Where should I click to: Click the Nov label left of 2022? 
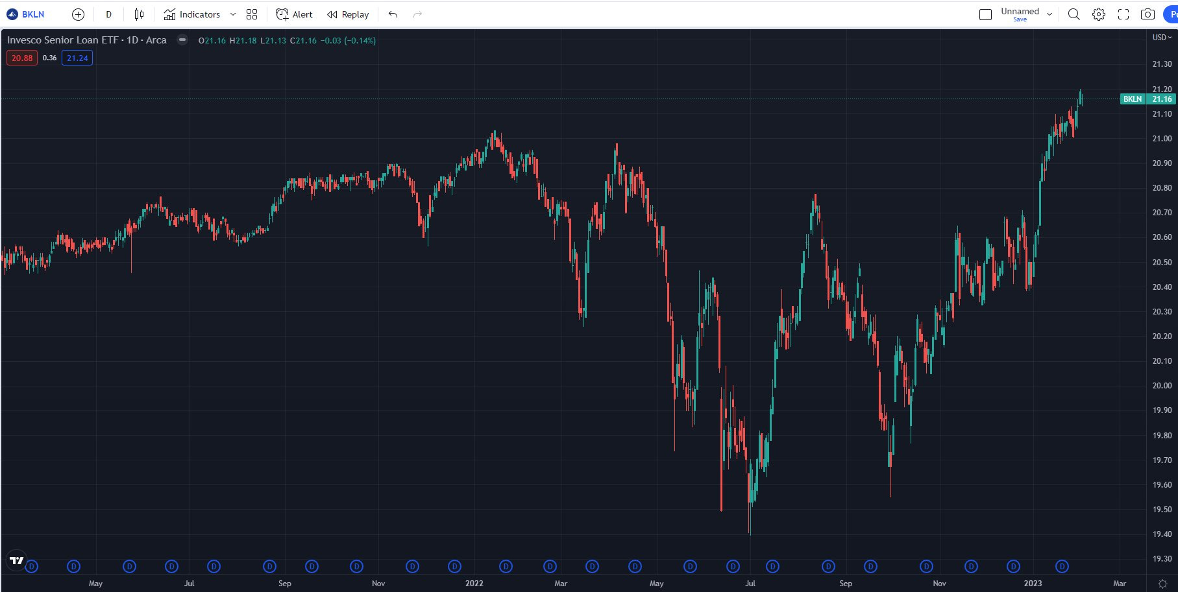click(378, 584)
